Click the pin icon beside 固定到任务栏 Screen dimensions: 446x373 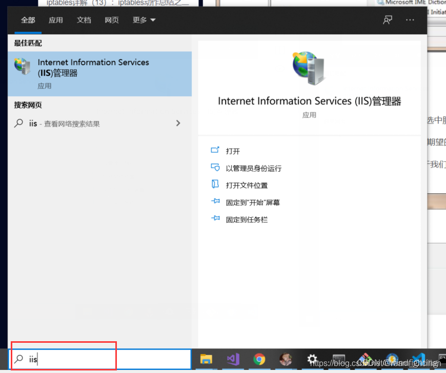[215, 218]
